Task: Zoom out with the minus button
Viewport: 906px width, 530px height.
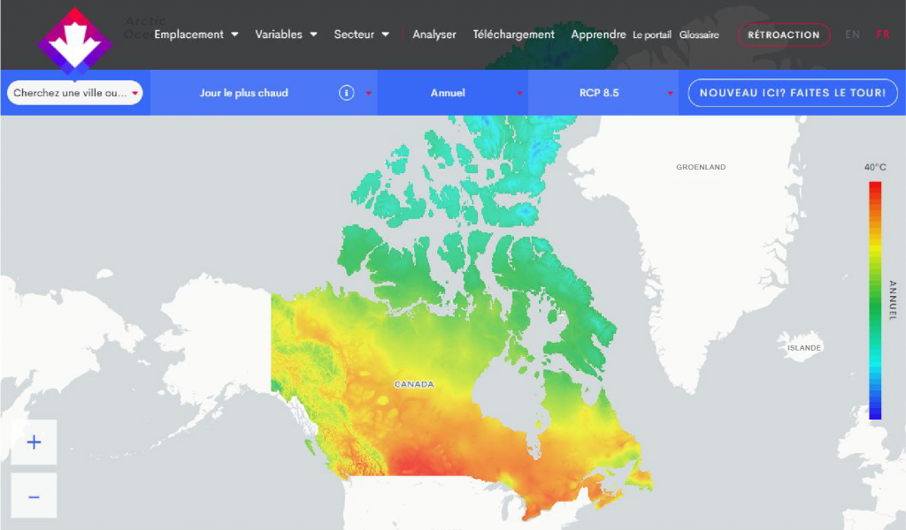Action: (34, 496)
